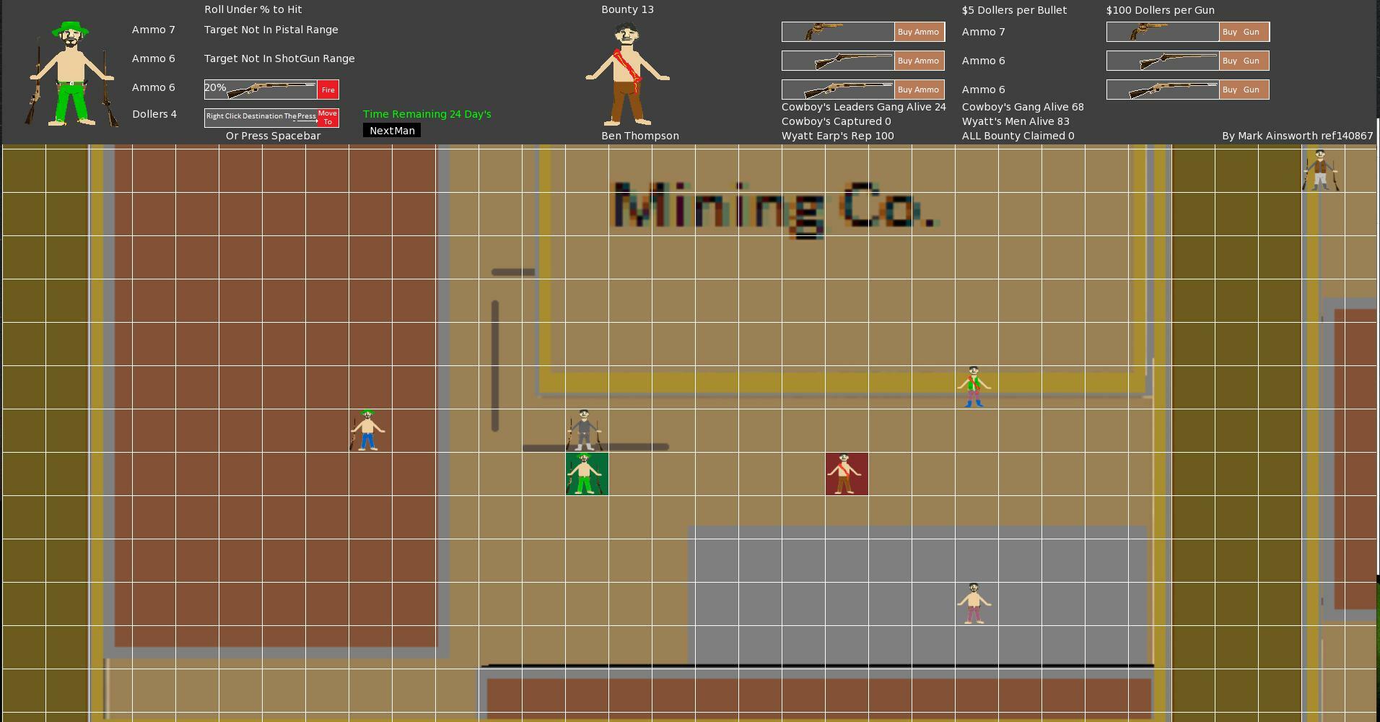Select the rifleman in the map's top-right corner
This screenshot has width=1380, height=722.
[x=1320, y=170]
